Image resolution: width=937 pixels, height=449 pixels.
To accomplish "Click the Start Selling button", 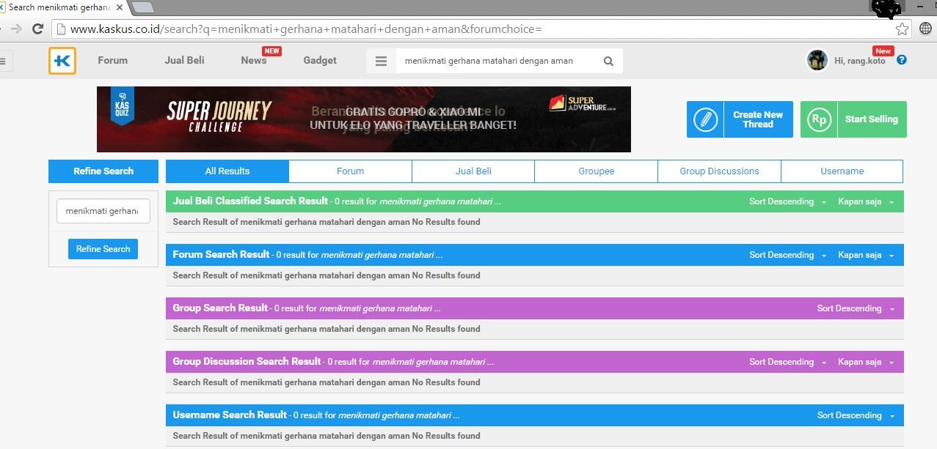I will tap(853, 119).
